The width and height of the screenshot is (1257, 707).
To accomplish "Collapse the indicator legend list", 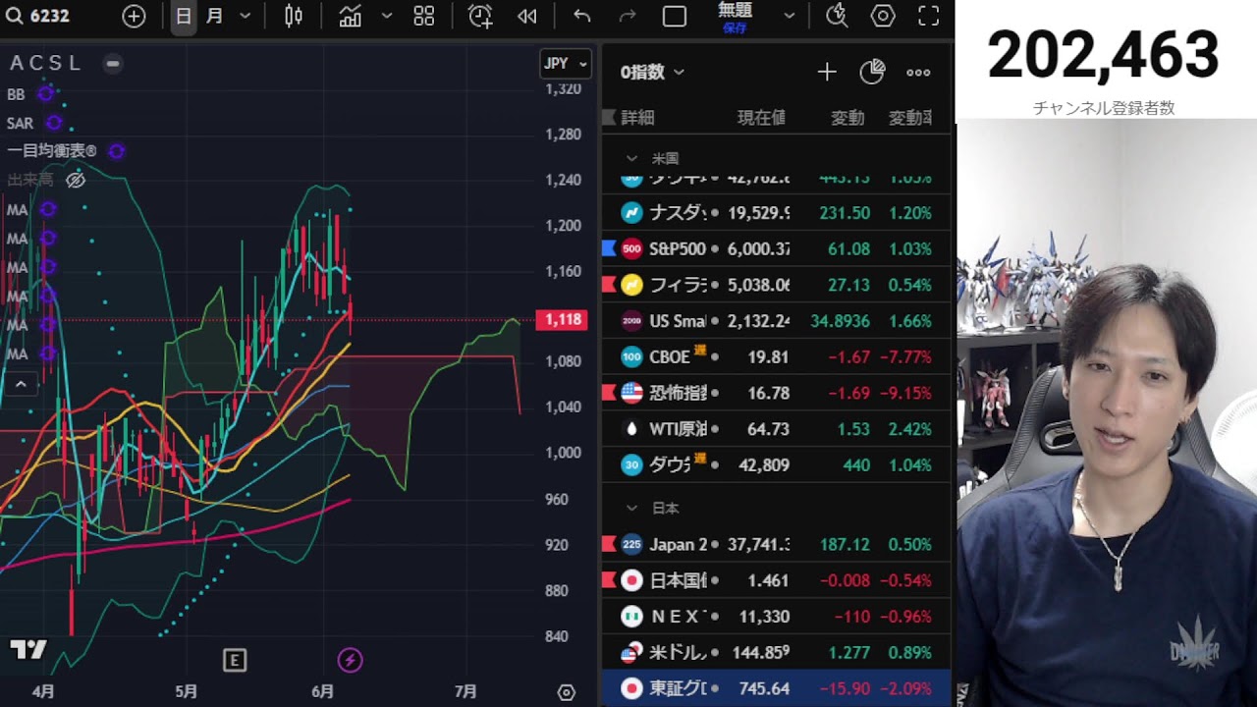I will tap(21, 384).
